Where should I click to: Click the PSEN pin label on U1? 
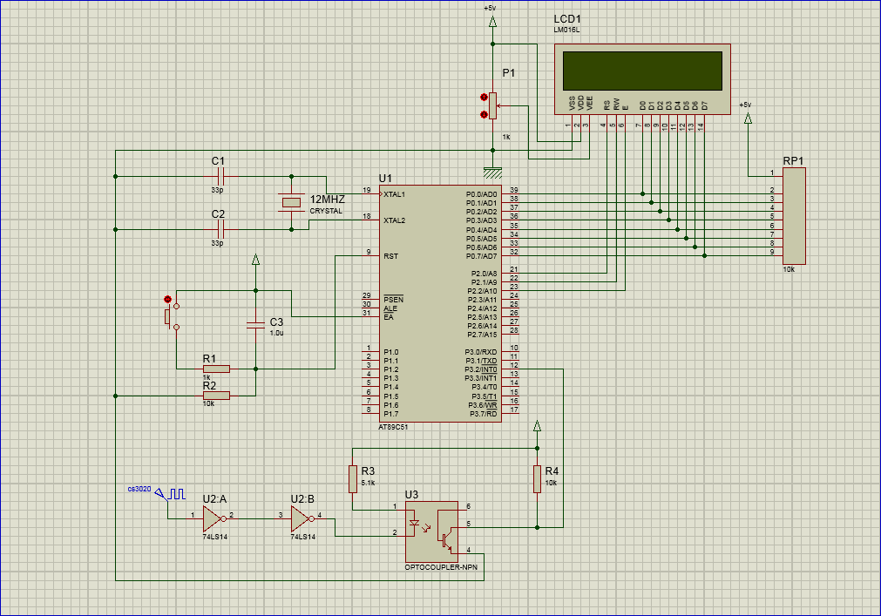tap(393, 300)
